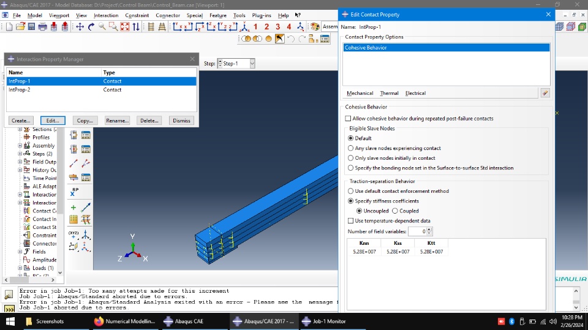The height and width of the screenshot is (330, 588).
Task: Select Specify the bonding node set option
Action: coord(350,168)
